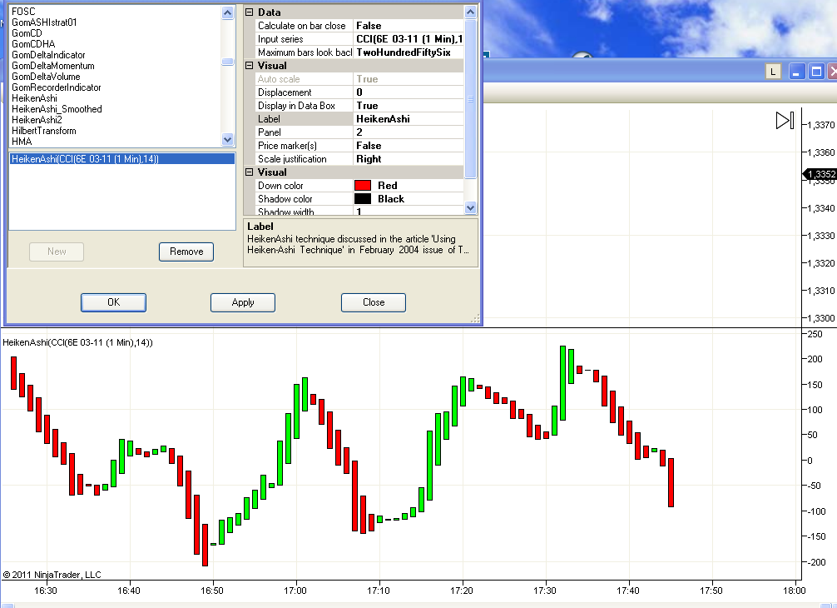Click the 1,3352 current price marker

[820, 174]
